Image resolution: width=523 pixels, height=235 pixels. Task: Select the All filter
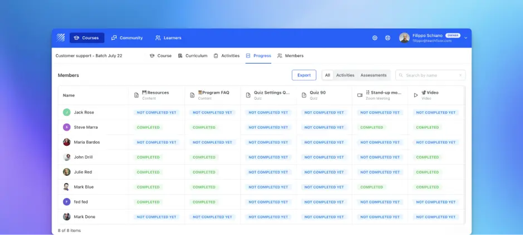point(327,75)
